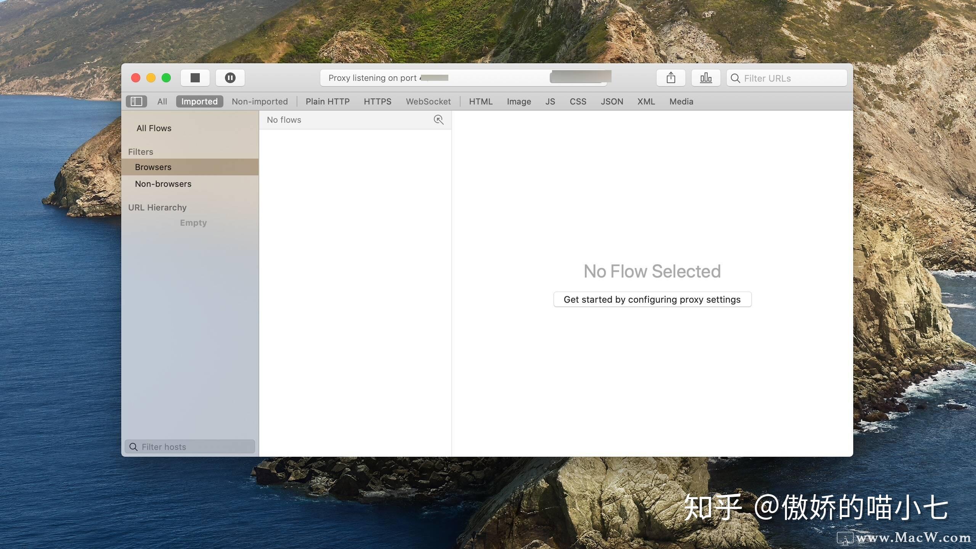Image resolution: width=976 pixels, height=549 pixels.
Task: Select the Non-browsers filter
Action: point(163,184)
